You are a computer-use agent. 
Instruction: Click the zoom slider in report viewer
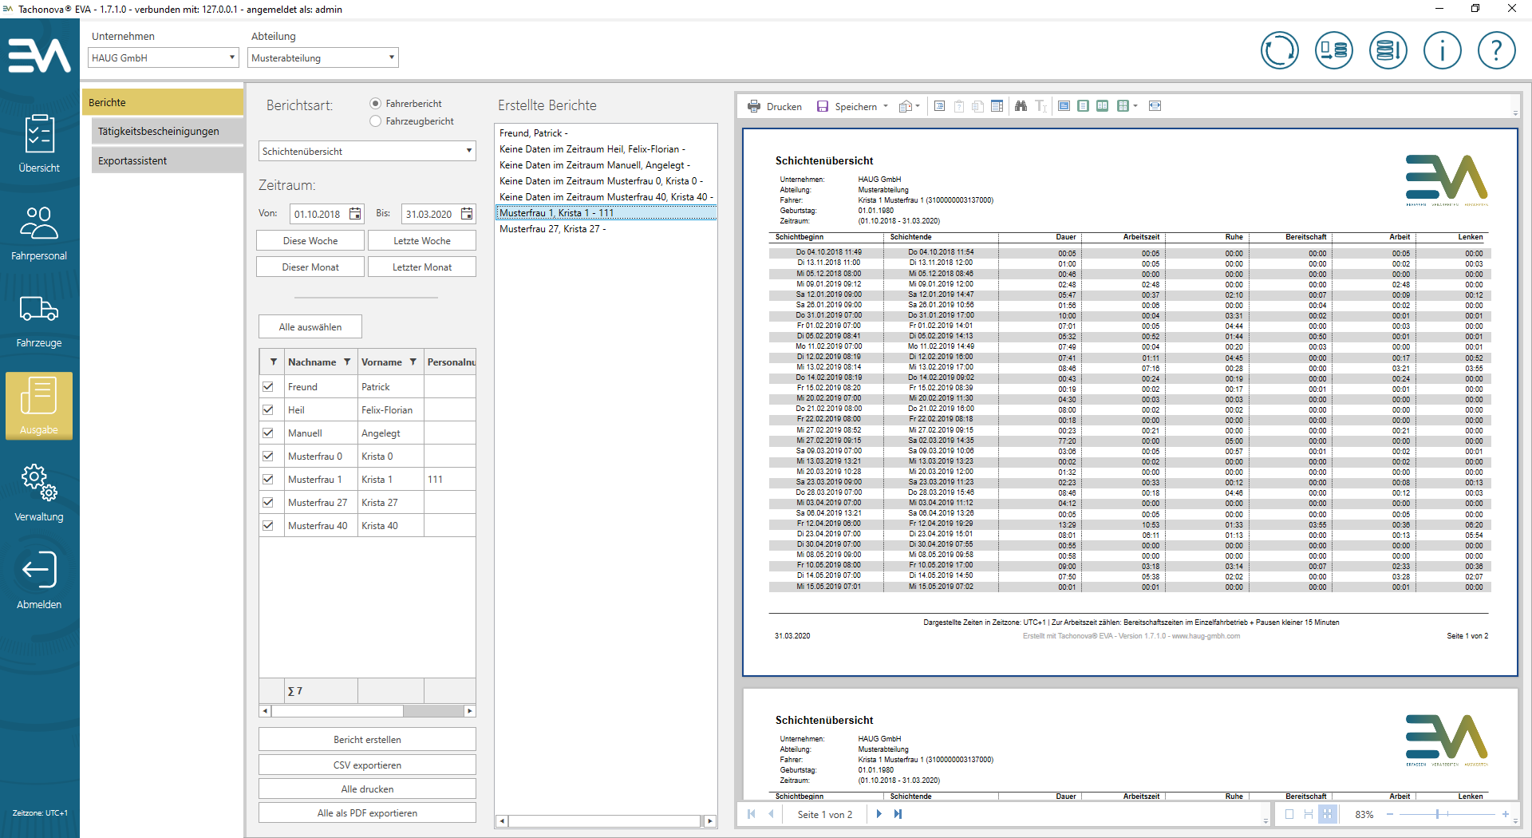coord(1438,814)
